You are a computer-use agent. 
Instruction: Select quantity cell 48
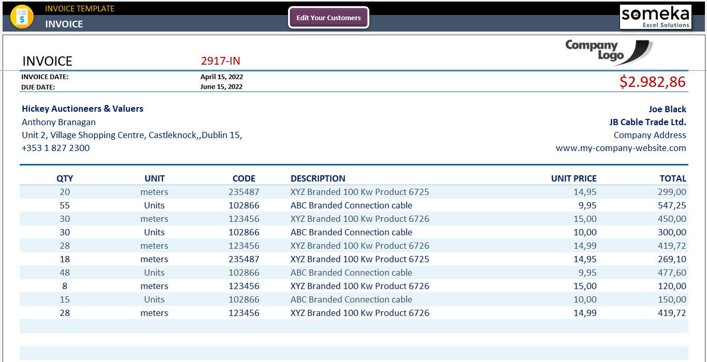(x=65, y=273)
